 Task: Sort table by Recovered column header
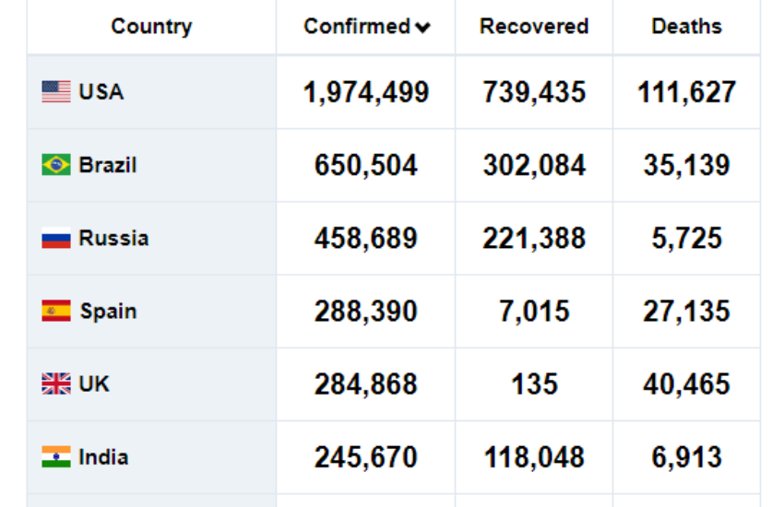(534, 27)
